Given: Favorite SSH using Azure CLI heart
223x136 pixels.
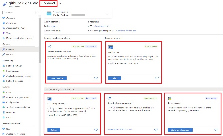Looking at the screenshot, I should click(96, 130).
